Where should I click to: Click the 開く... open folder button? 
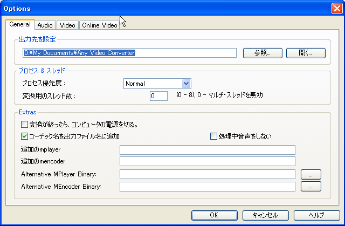click(306, 53)
